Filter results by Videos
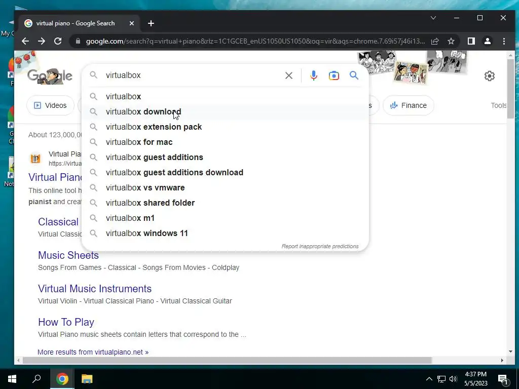 pyautogui.click(x=50, y=105)
